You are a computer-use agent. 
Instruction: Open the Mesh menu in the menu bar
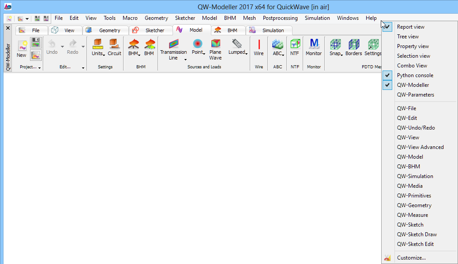[x=249, y=18]
